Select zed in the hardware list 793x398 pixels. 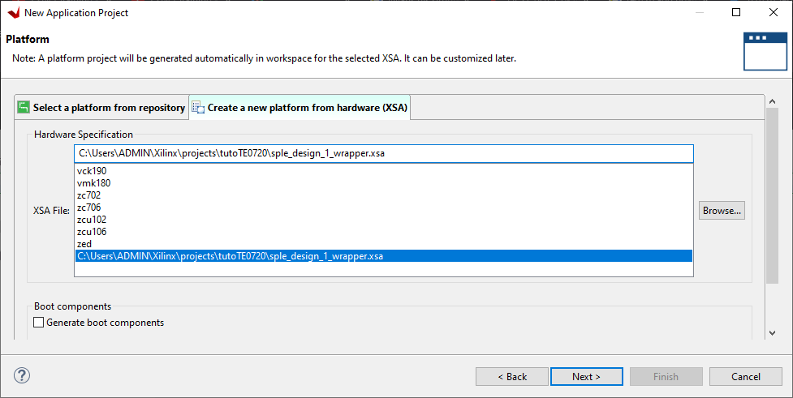click(x=383, y=243)
